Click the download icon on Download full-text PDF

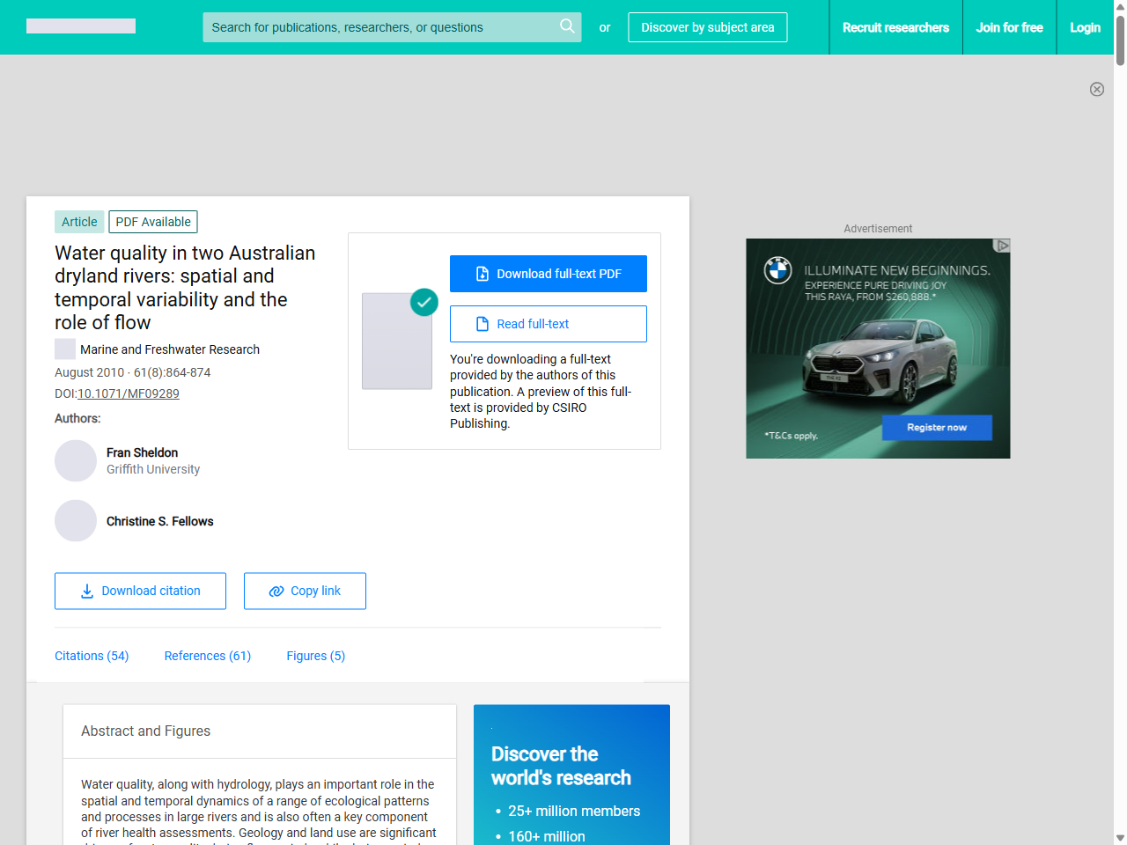pyautogui.click(x=482, y=274)
